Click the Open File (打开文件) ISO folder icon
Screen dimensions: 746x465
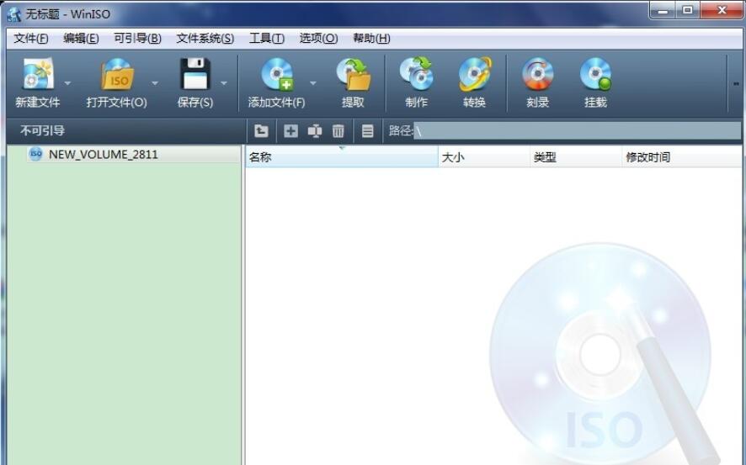click(x=117, y=75)
